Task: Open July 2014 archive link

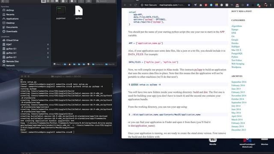Action: click(236, 106)
